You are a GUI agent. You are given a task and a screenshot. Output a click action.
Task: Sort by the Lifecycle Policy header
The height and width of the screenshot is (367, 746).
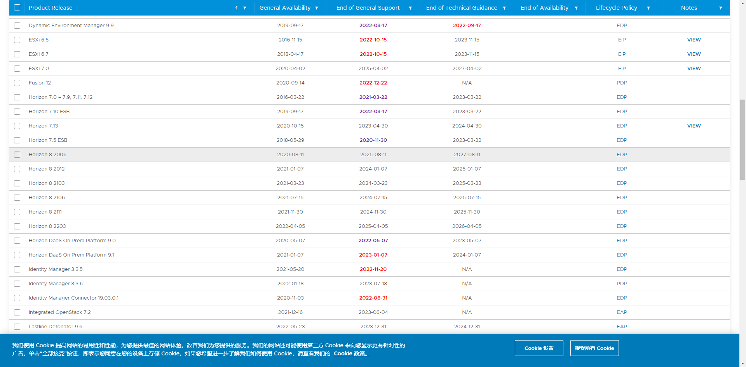[617, 8]
